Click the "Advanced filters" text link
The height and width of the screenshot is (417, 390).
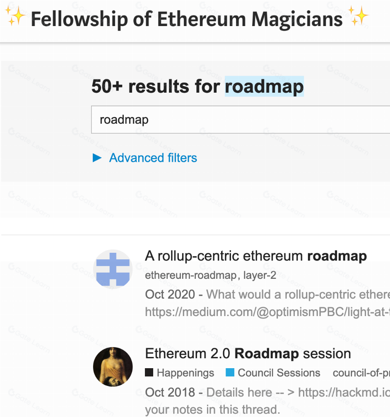153,158
